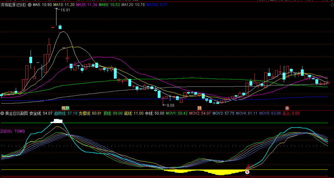
Task: Select the MA250: 9.77 legend
Action: point(157,4)
